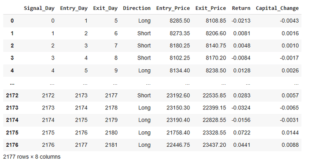
Task: Click the Exit_Price column header
Action: [x=211, y=8]
